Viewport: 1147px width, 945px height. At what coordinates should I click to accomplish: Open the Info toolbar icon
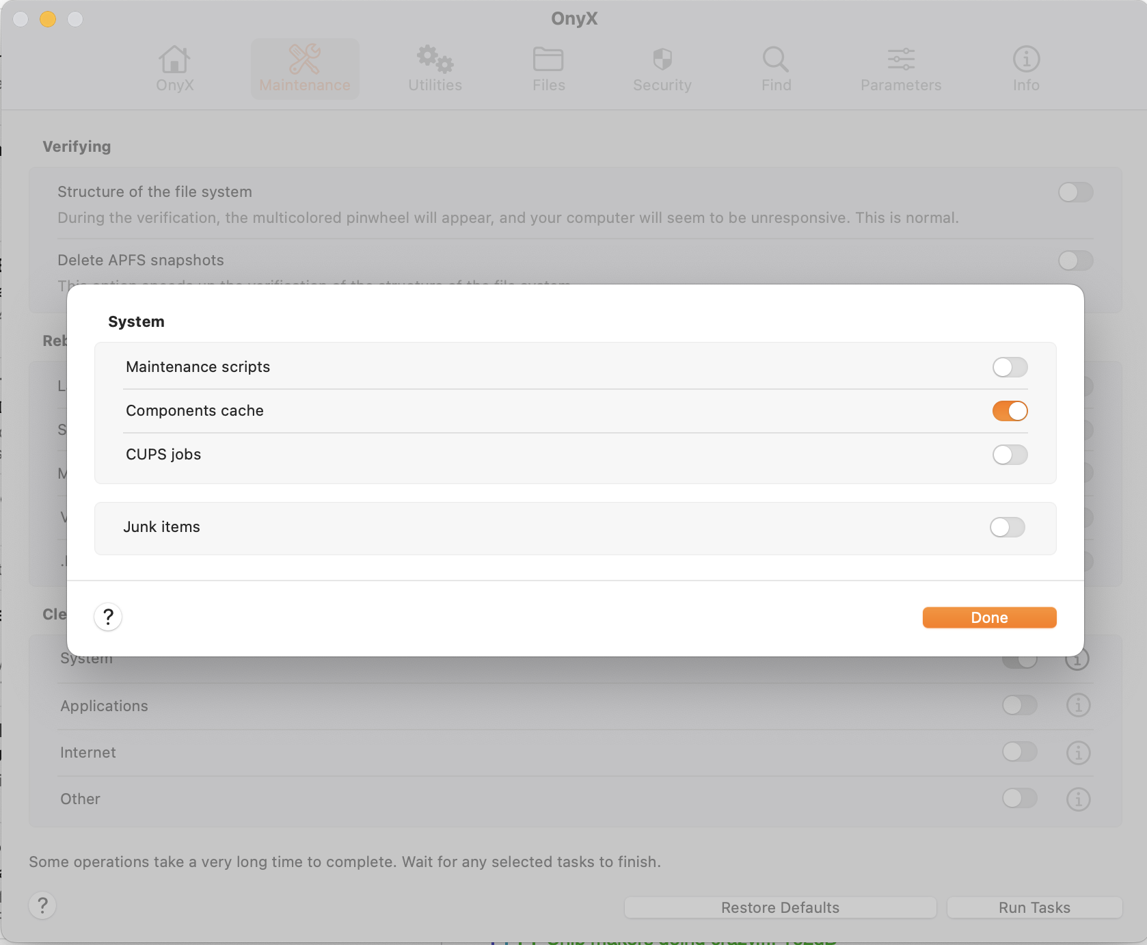1026,68
